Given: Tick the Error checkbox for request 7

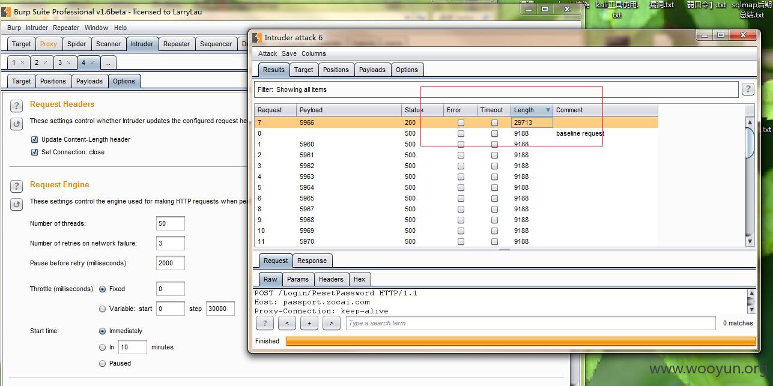Looking at the screenshot, I should 461,122.
